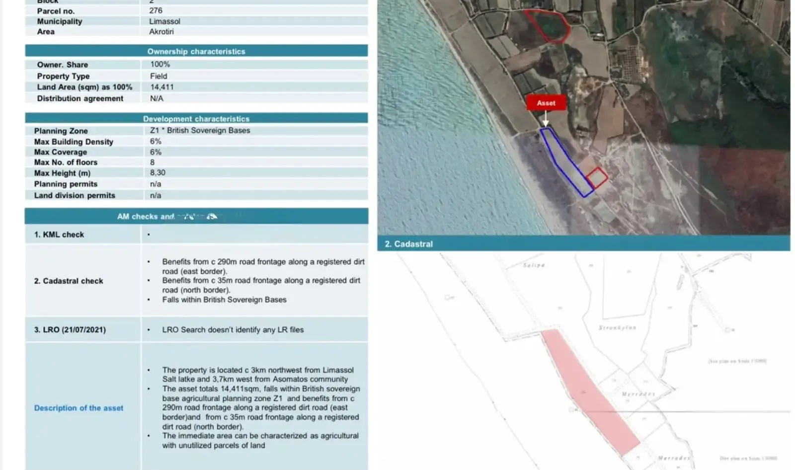Screen dimensions: 795x470
Task: Click the 2. Cadastral check row label
Action: tap(69, 281)
